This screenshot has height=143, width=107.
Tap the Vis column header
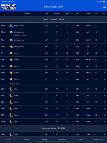(96, 14)
